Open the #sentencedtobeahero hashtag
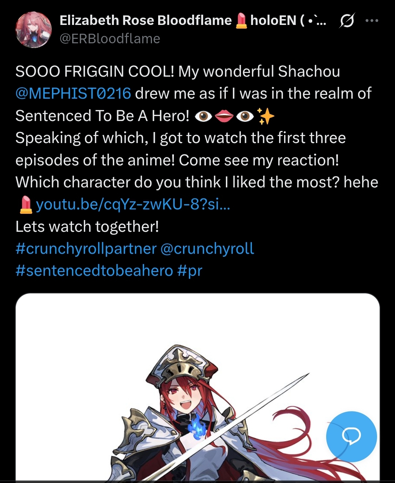Viewport: 395px width, 483px height. [x=94, y=271]
